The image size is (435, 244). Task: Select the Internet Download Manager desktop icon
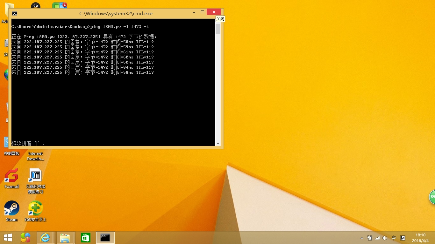pos(35,155)
